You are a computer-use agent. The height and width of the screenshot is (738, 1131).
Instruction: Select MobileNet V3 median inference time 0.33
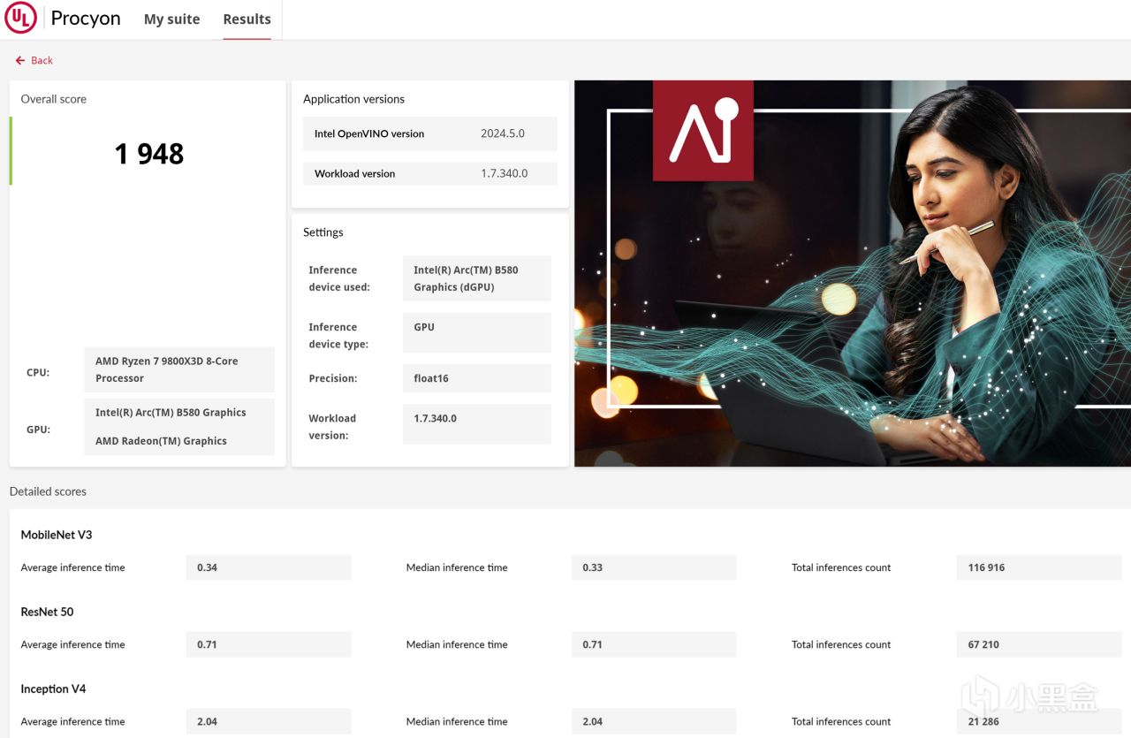tap(654, 567)
